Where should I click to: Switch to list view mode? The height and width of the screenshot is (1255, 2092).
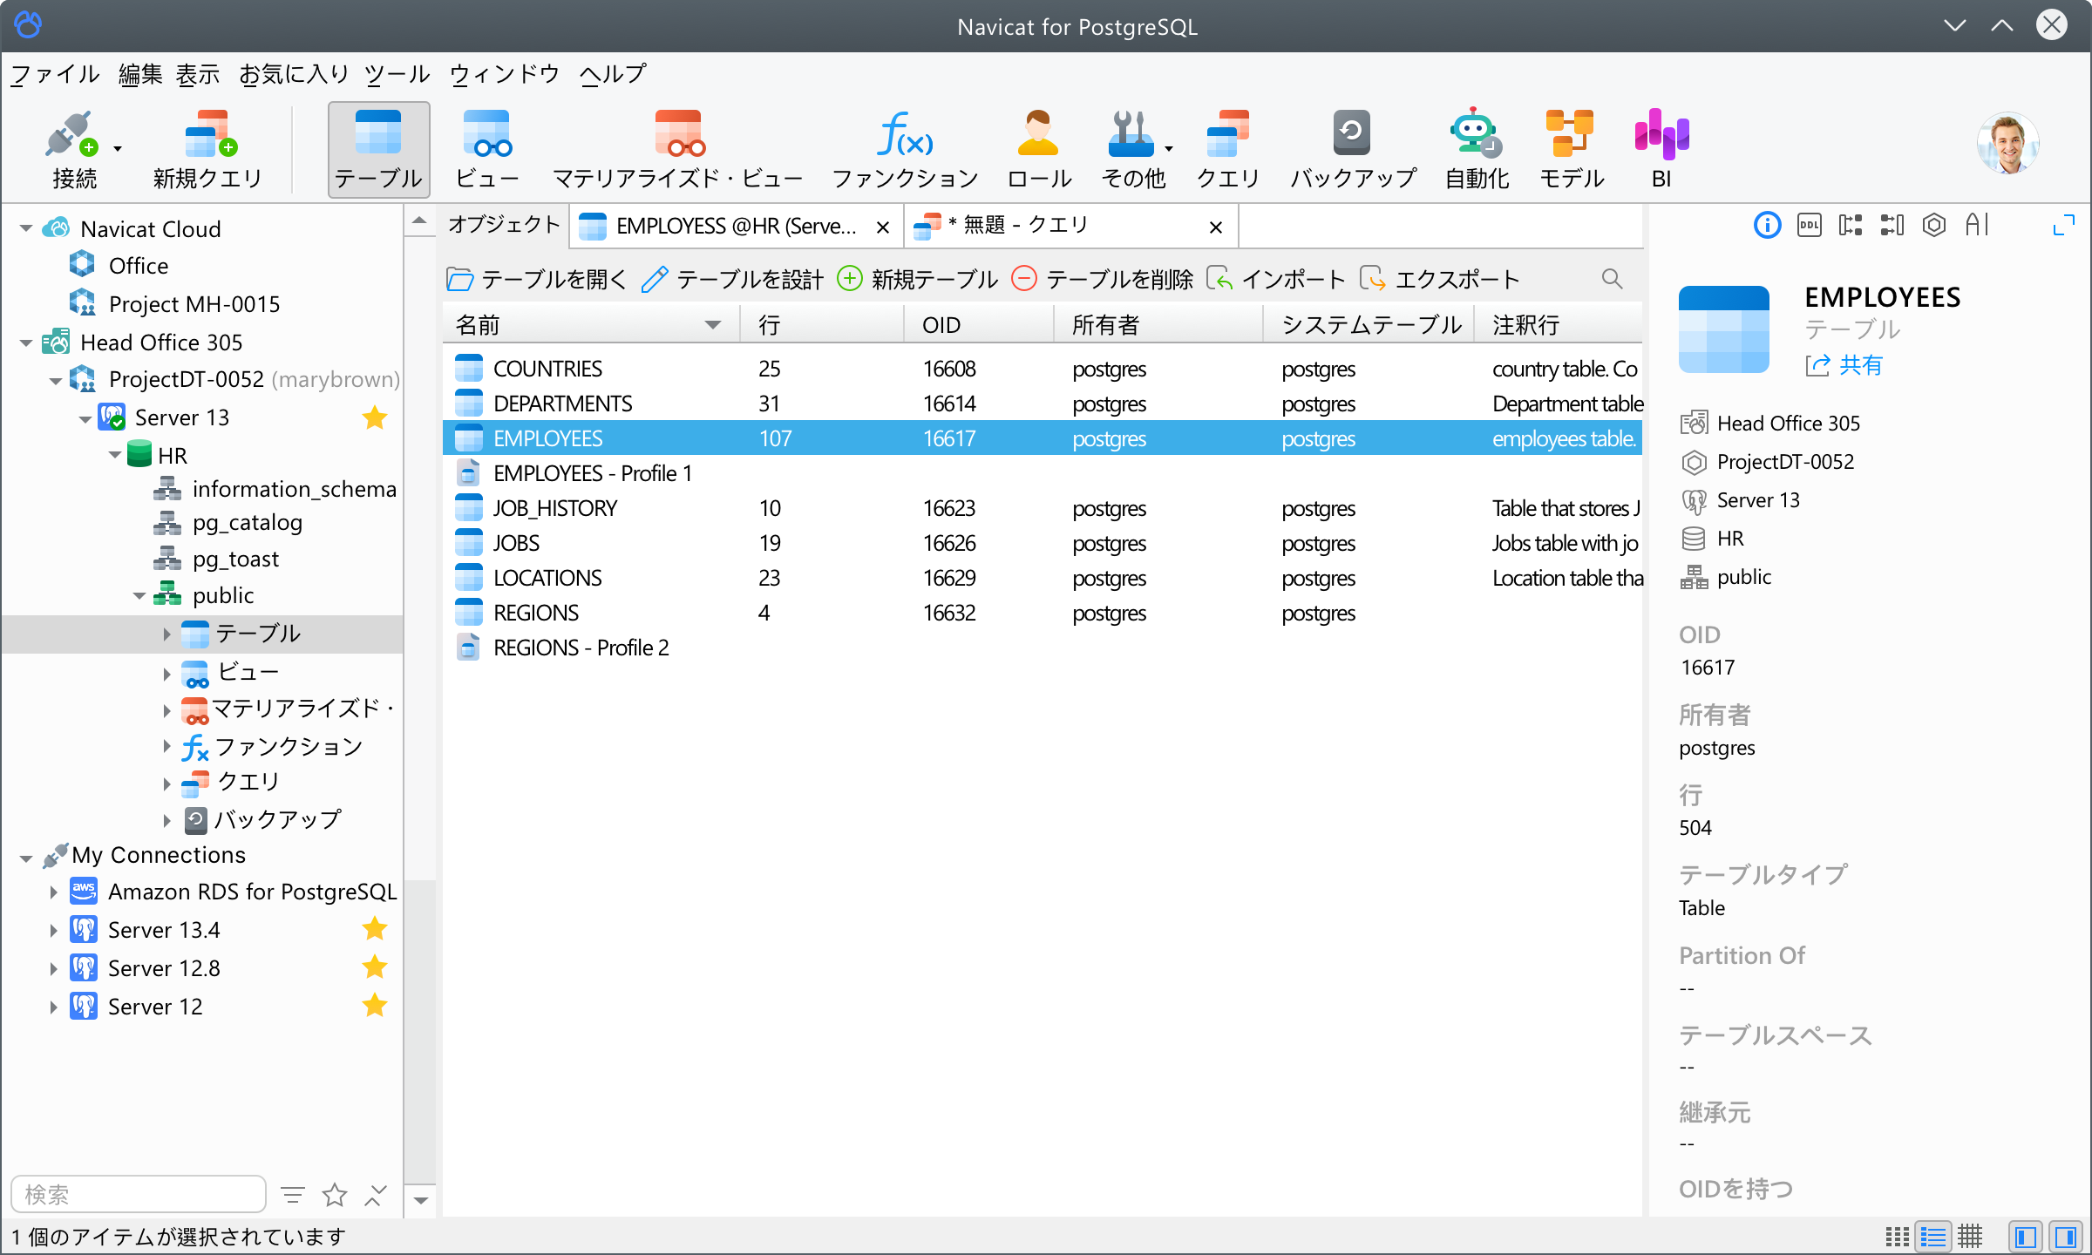point(1933,1237)
